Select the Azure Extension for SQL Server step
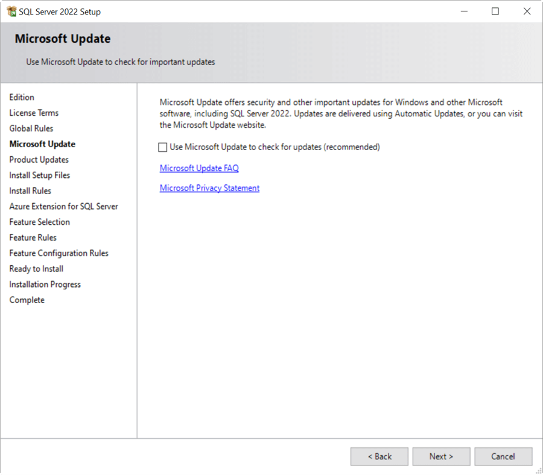 (63, 206)
